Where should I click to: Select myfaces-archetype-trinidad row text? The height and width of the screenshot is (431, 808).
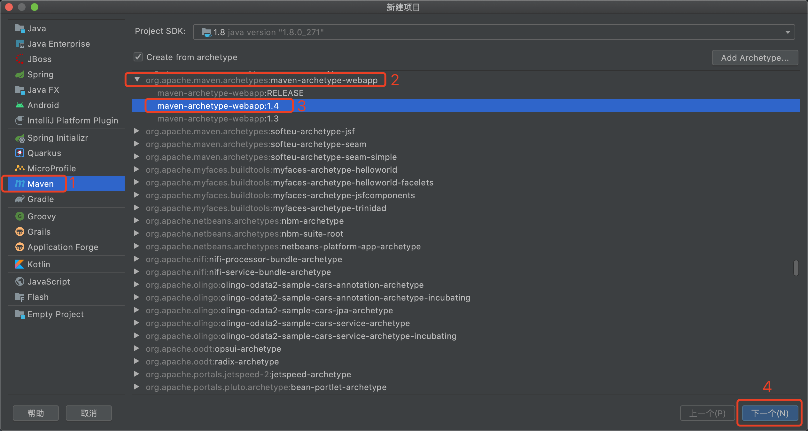click(266, 208)
